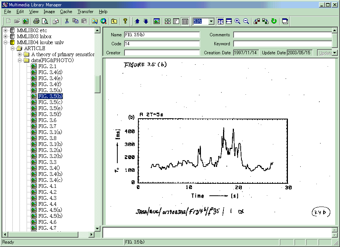Click the Cut (scissors) icon
340x247 pixels.
click(67, 21)
